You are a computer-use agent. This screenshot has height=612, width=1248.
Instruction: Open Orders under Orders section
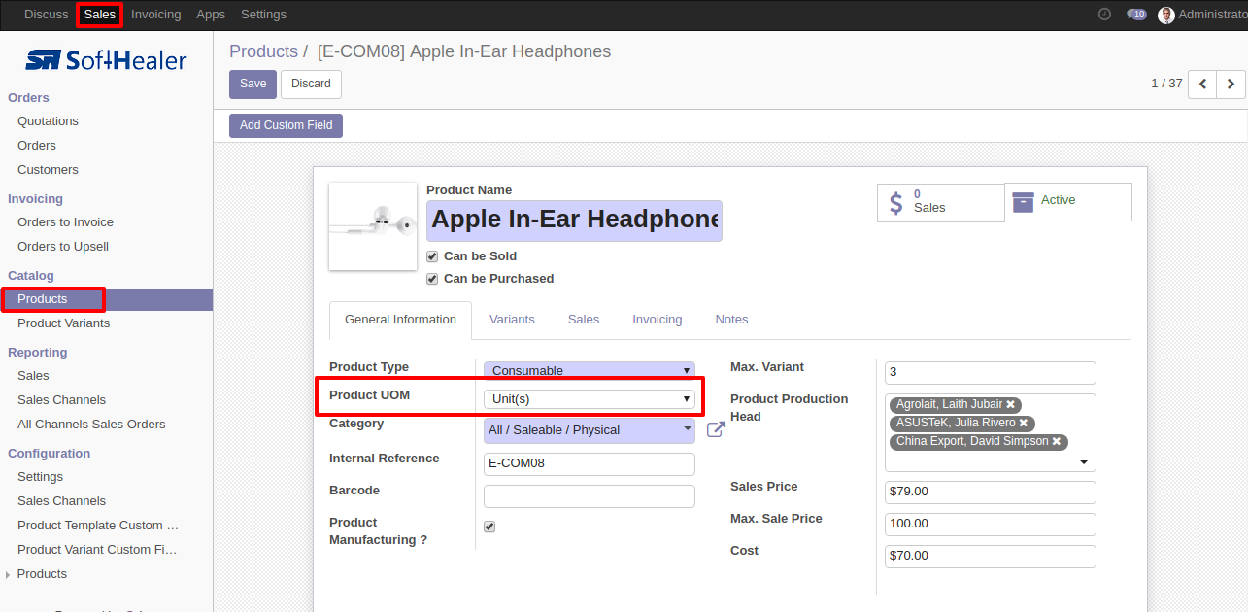click(37, 146)
